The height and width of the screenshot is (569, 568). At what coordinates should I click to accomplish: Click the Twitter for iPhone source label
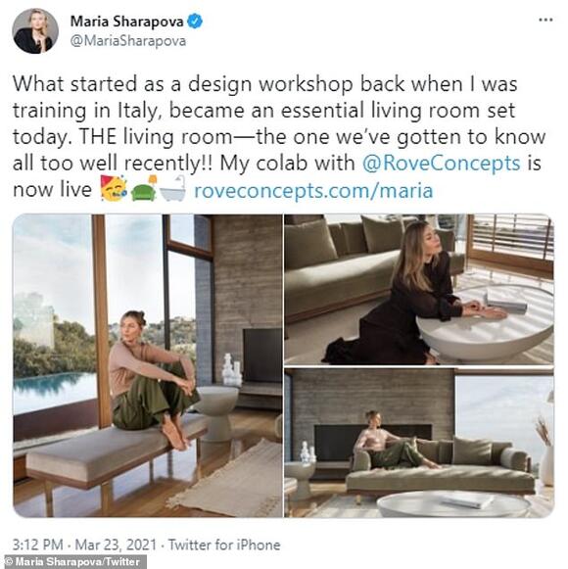coord(224,545)
